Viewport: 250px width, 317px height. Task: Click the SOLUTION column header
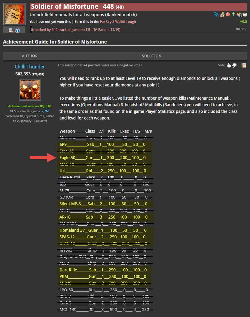pyautogui.click(x=151, y=56)
